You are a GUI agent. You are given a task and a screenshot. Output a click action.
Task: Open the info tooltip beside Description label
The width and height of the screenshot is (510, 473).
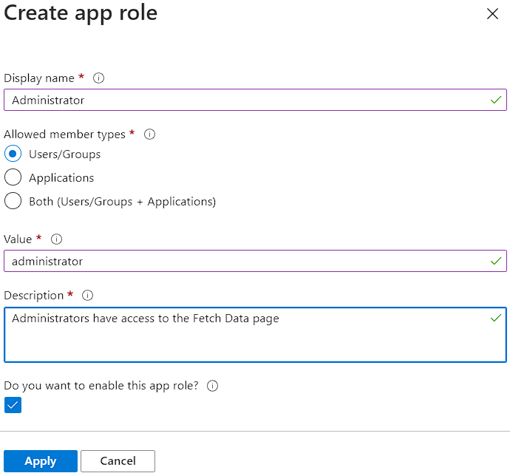coord(87,295)
